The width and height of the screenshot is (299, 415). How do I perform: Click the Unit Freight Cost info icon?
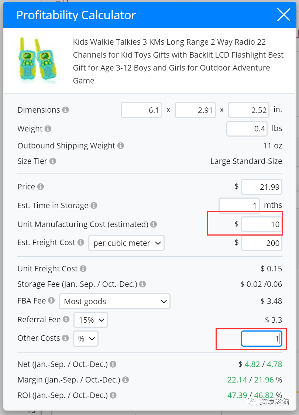click(x=83, y=269)
